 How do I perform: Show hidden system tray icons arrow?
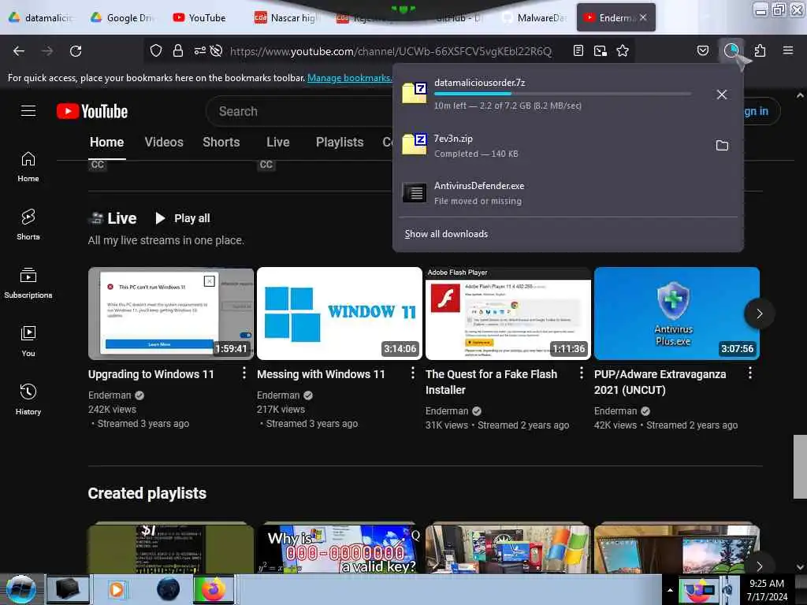point(670,590)
